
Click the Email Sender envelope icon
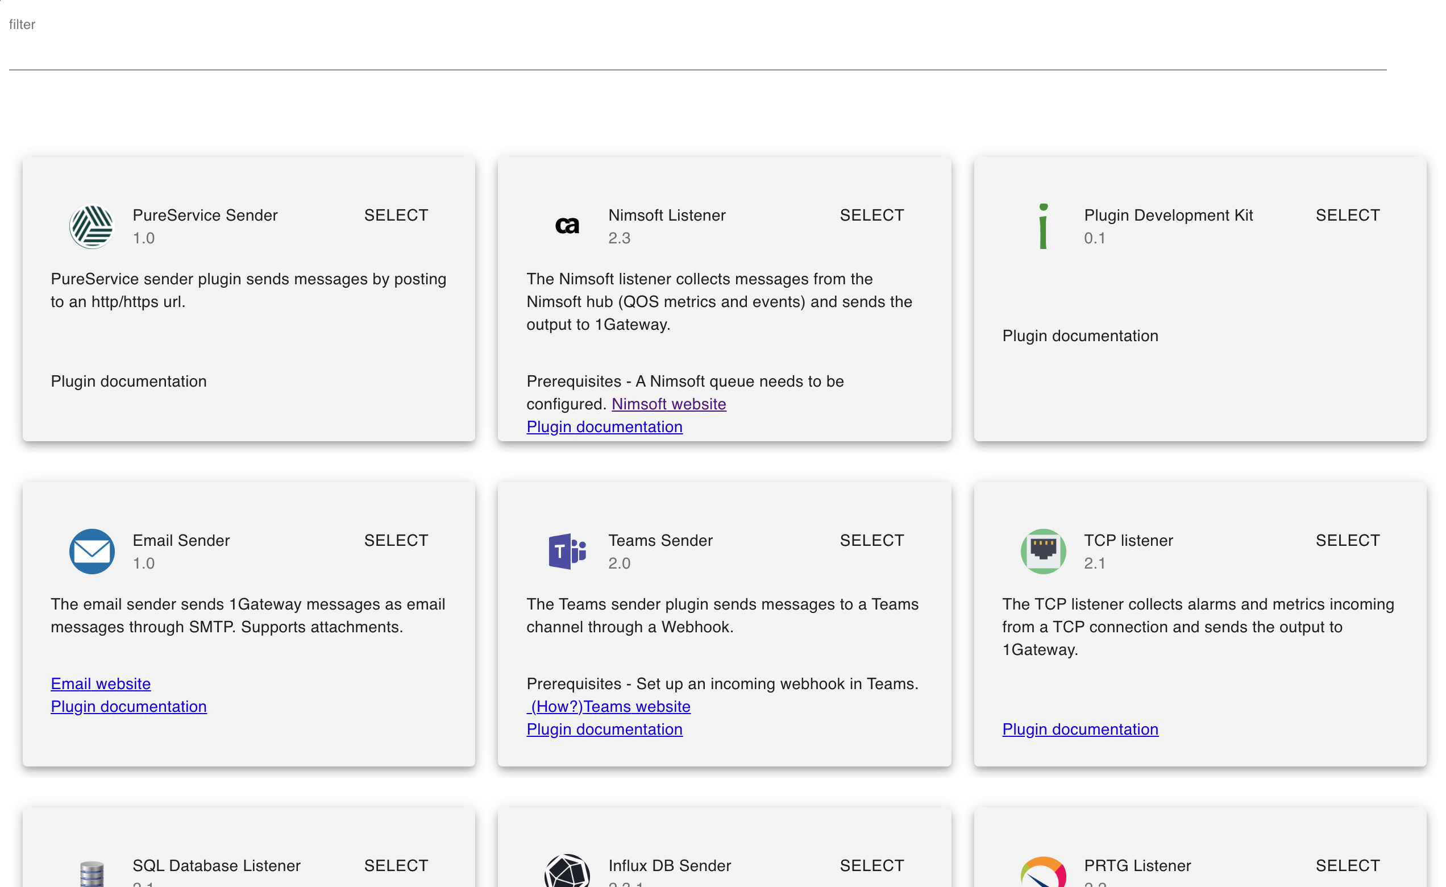point(92,551)
